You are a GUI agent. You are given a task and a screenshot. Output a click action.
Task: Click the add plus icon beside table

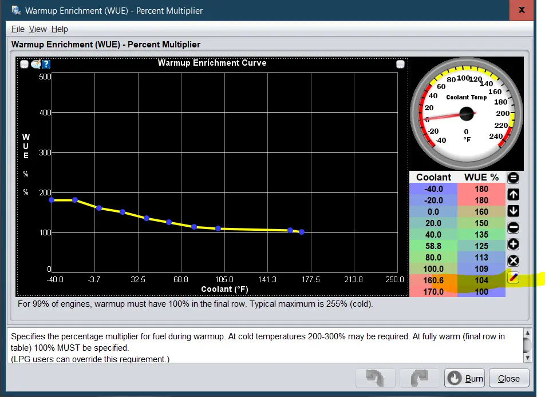(513, 244)
